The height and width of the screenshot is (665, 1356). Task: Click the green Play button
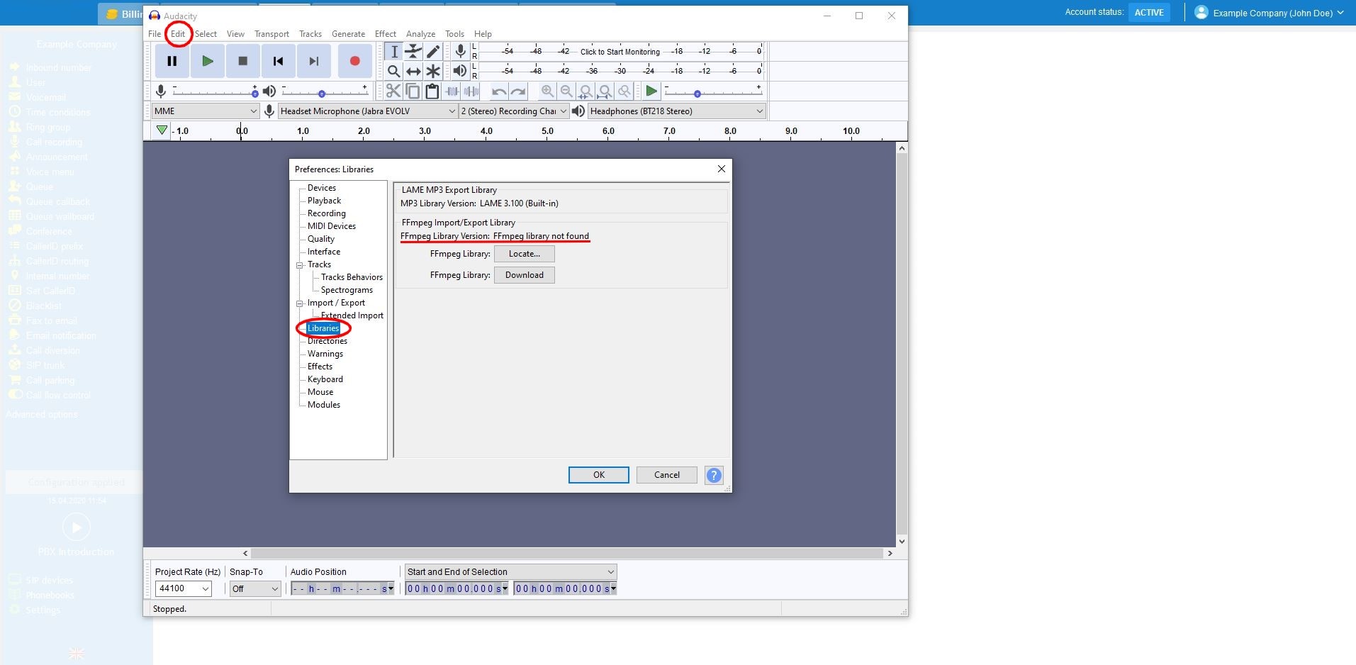pyautogui.click(x=208, y=61)
